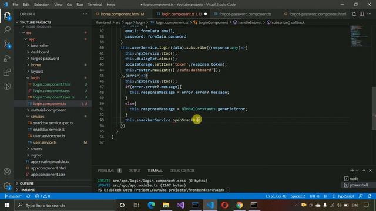Switch to the DEBUG CONSOLE tab
Image resolution: width=376 pixels, height=211 pixels.
(182, 171)
